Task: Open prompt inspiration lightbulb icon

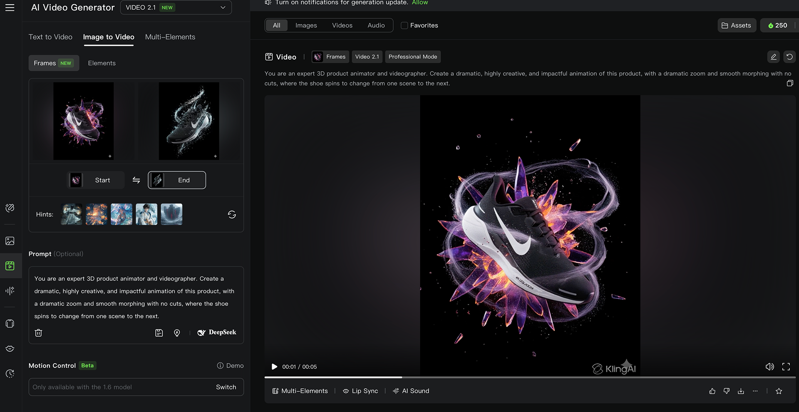Action: [x=177, y=333]
